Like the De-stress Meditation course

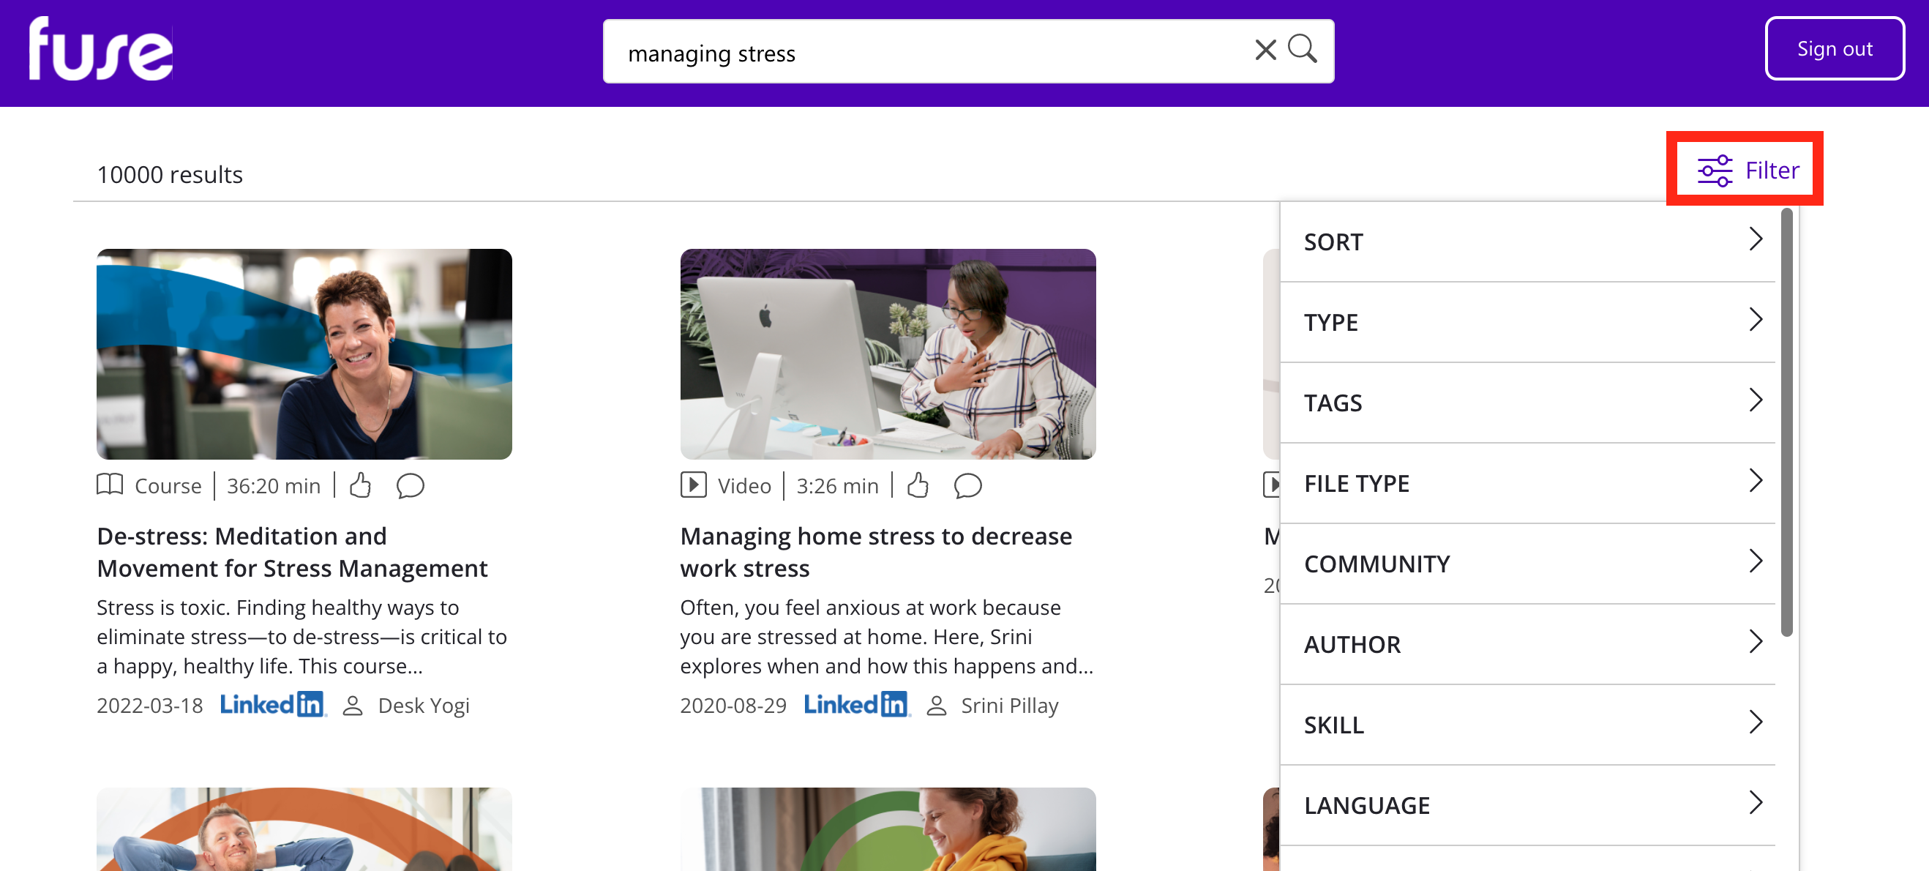[360, 485]
